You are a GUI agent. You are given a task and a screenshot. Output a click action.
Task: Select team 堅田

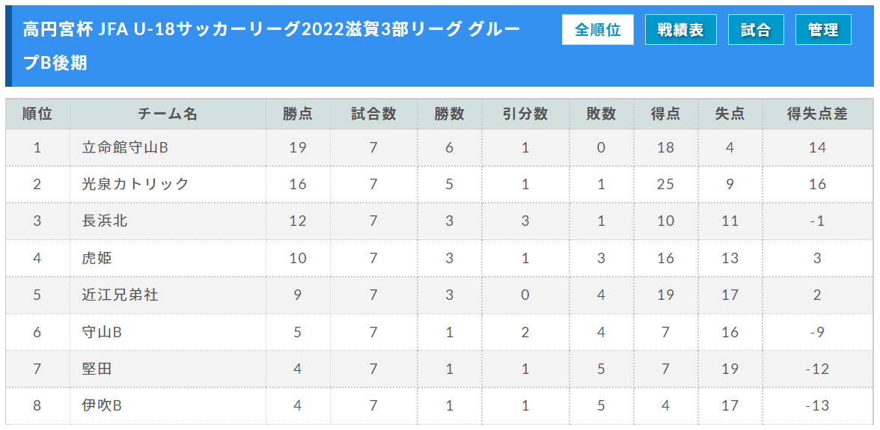97,369
